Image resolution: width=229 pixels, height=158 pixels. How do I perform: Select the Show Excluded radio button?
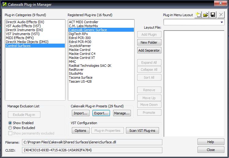[x=10, y=128]
